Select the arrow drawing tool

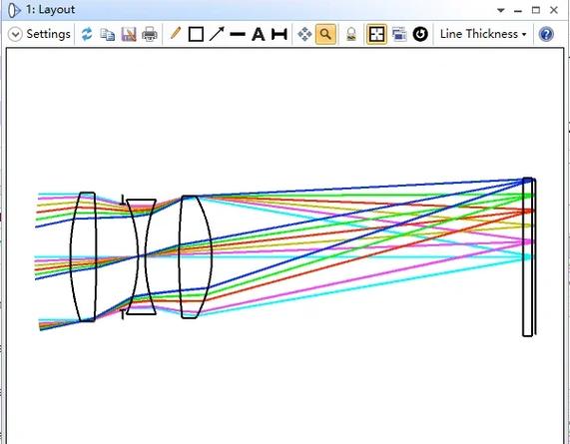click(217, 34)
